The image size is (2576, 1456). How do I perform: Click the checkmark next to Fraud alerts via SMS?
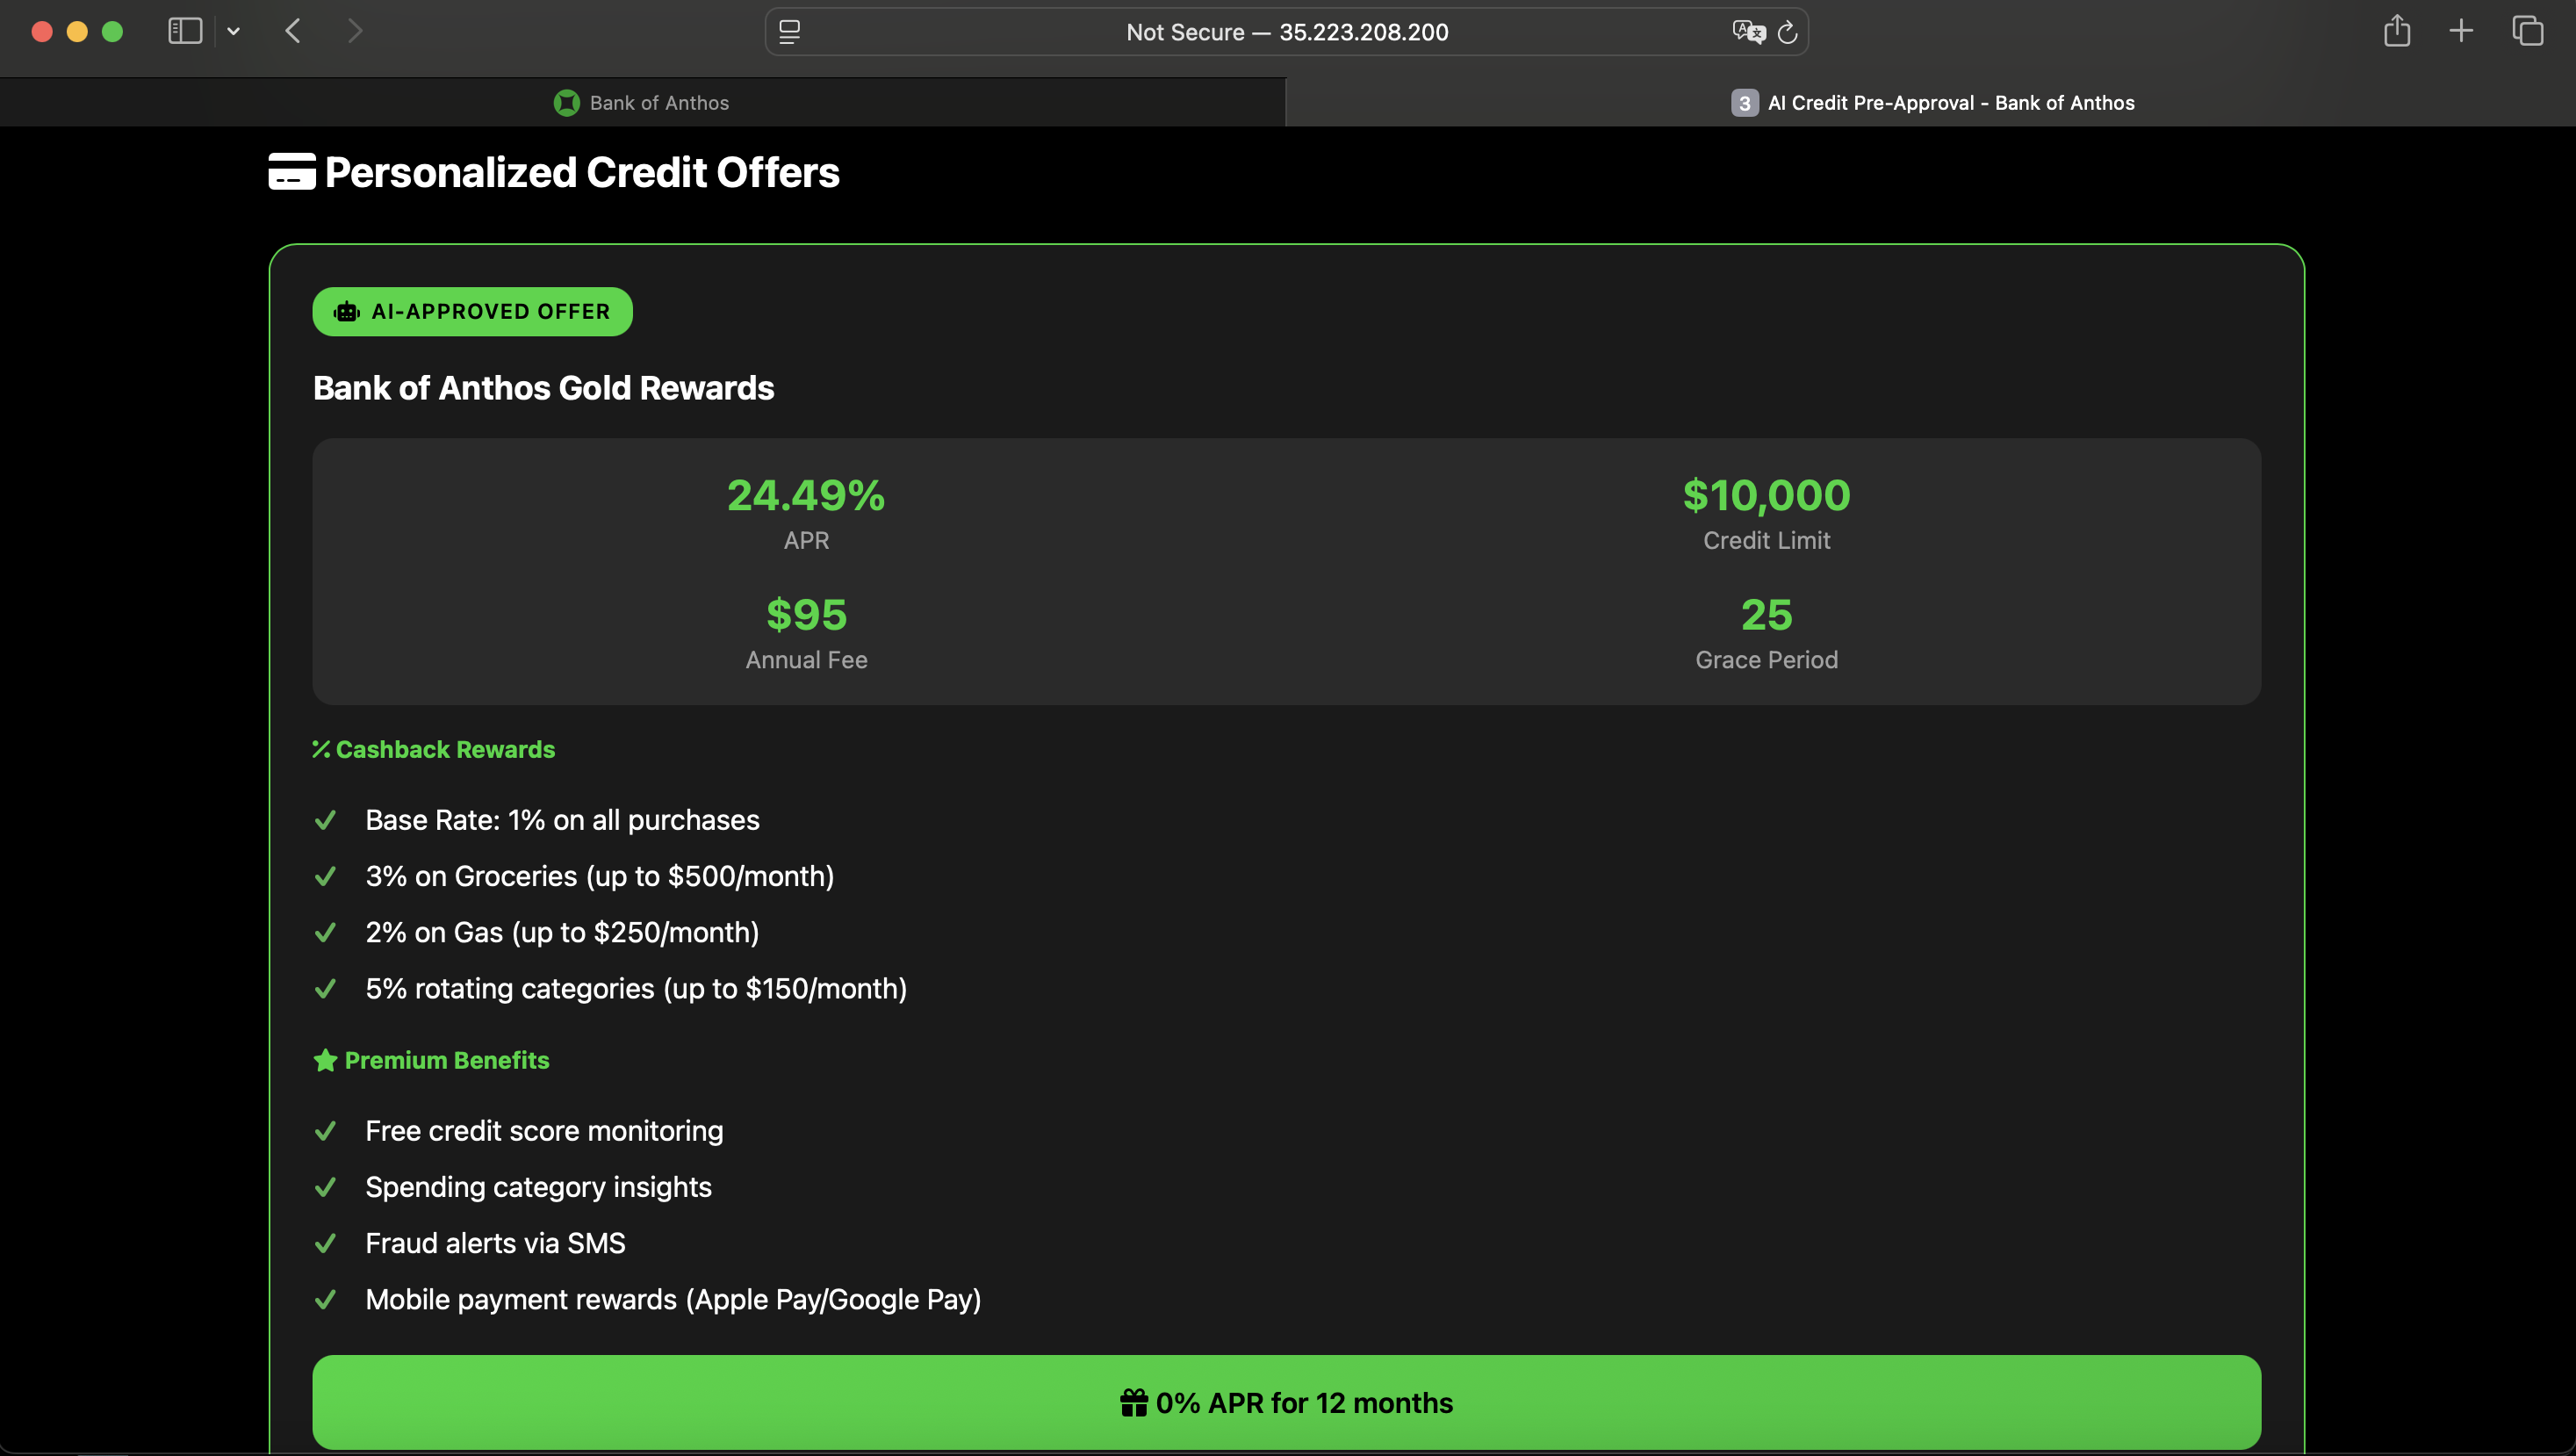click(325, 1244)
